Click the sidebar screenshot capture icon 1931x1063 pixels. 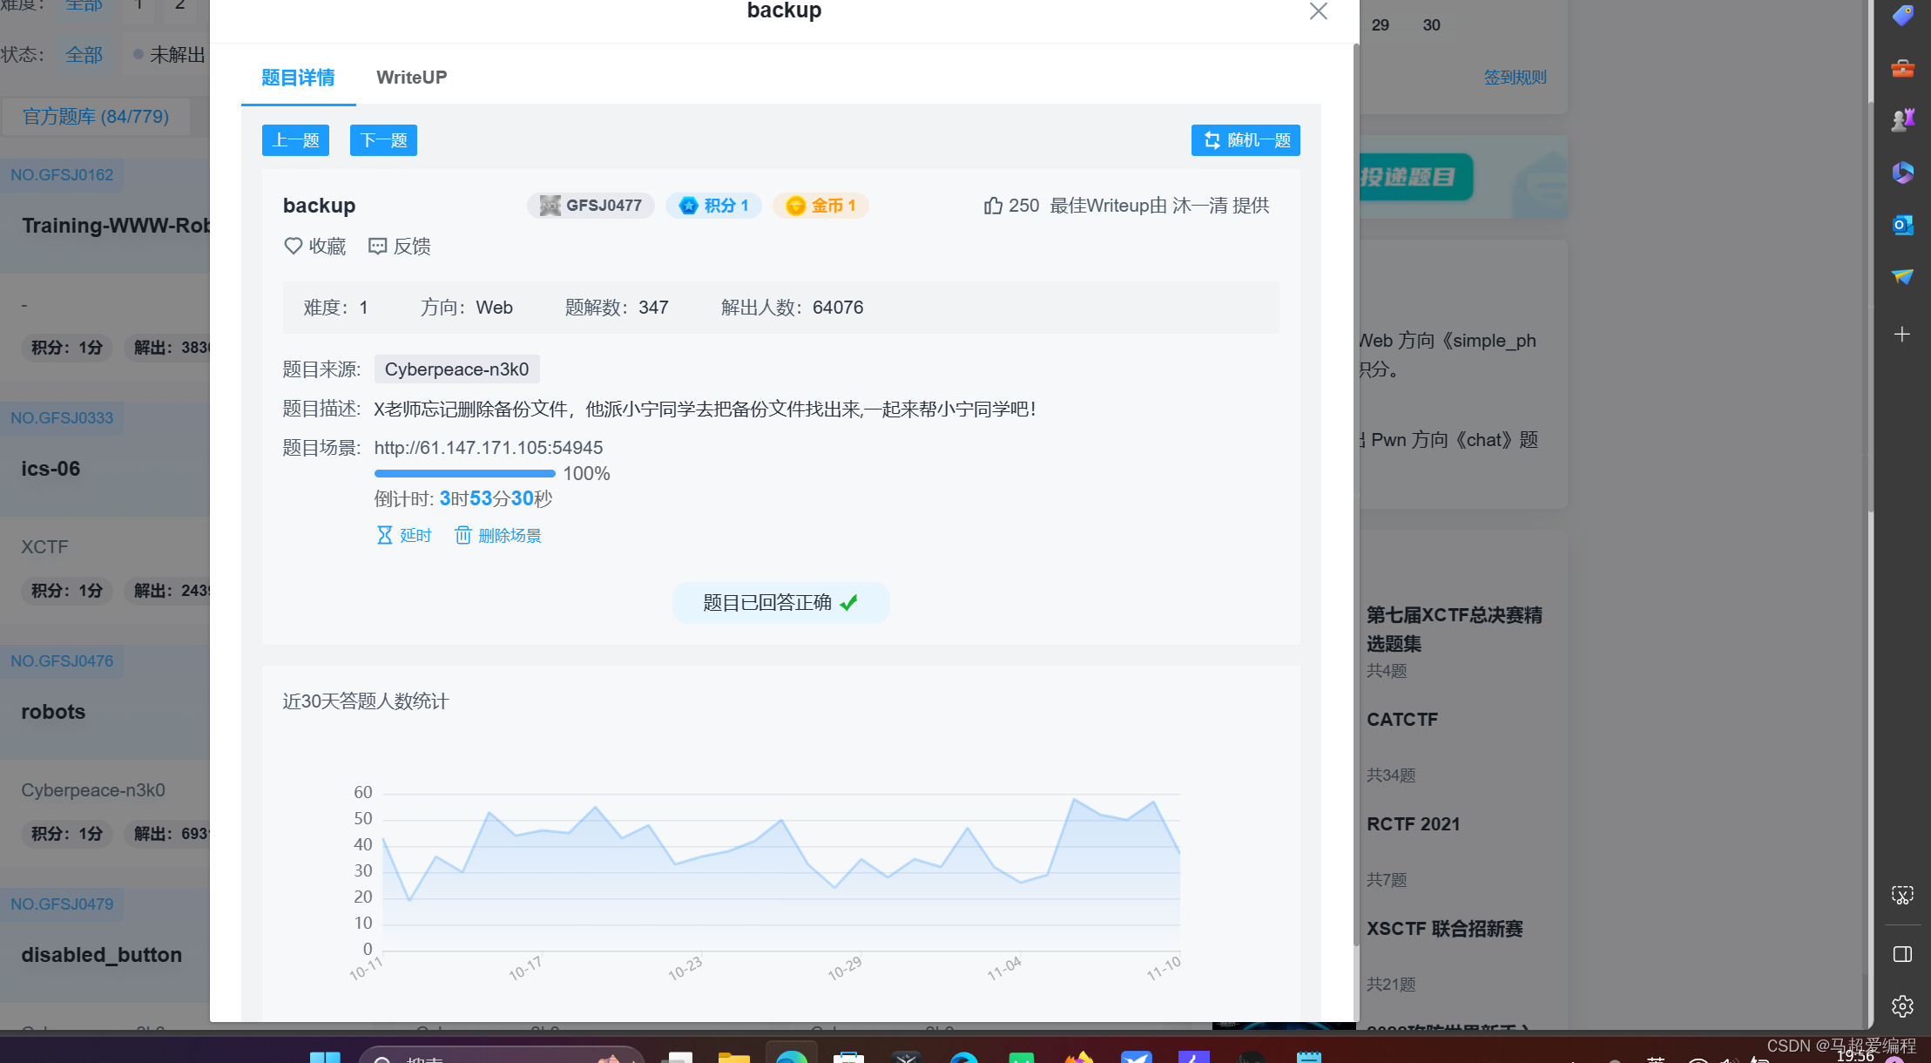pyautogui.click(x=1902, y=895)
